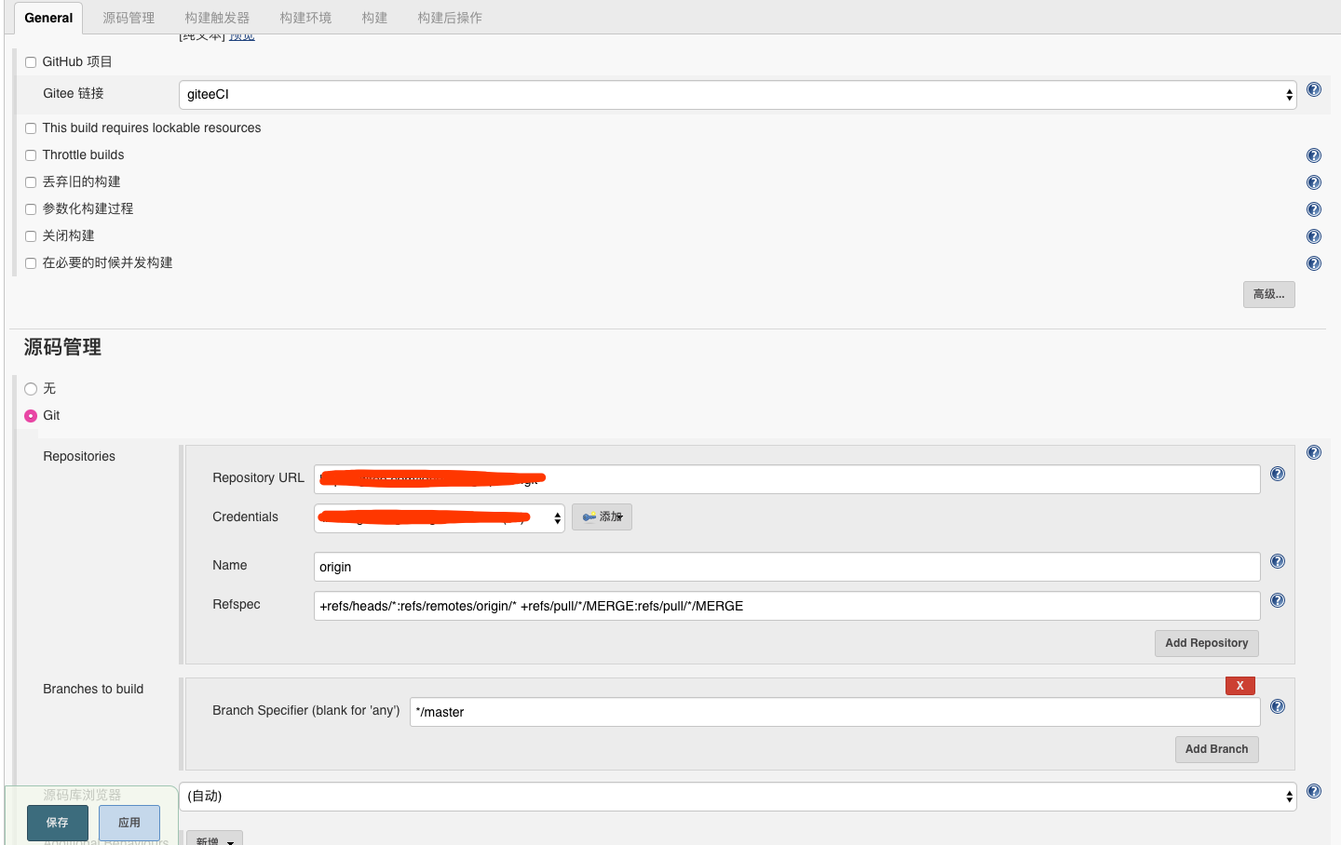
Task: Open the 源码库浏览器 (自动) dropdown
Action: click(737, 797)
